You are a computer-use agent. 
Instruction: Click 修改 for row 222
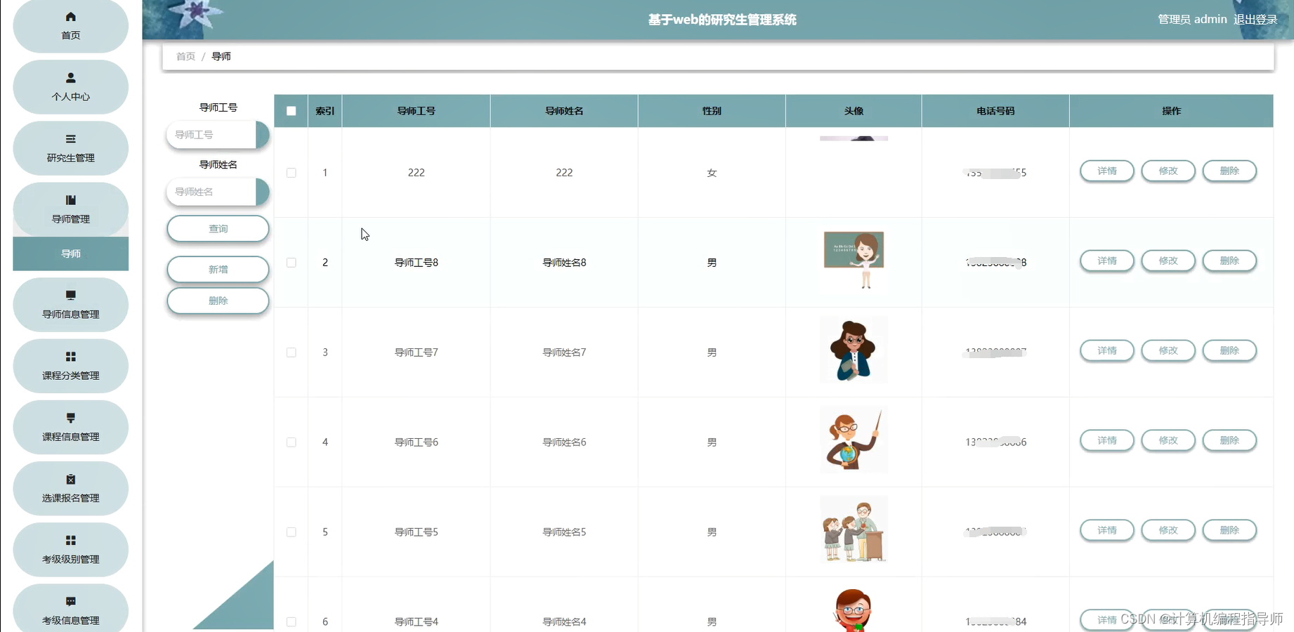point(1168,171)
